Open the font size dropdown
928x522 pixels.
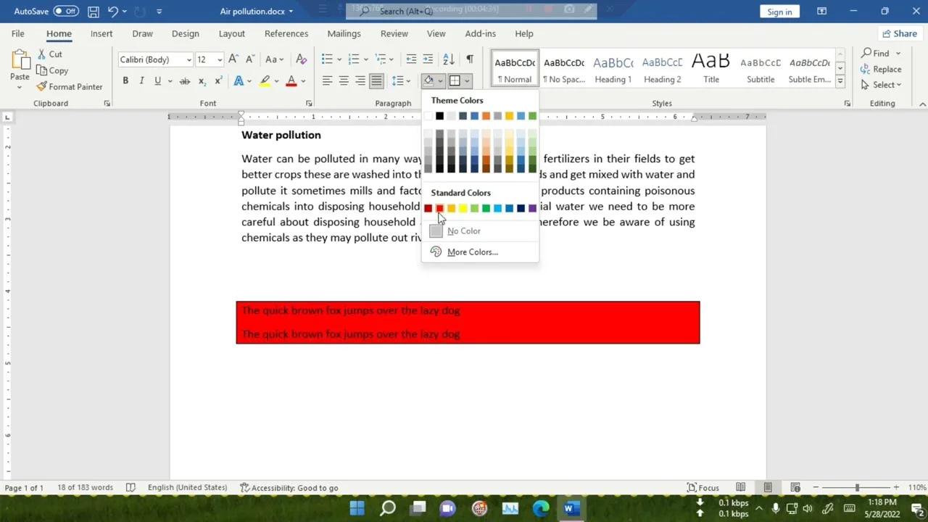coord(219,59)
